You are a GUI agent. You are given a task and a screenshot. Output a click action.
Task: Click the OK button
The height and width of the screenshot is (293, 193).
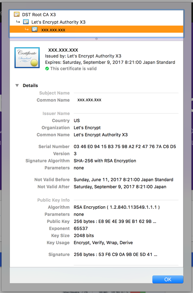click(168, 279)
